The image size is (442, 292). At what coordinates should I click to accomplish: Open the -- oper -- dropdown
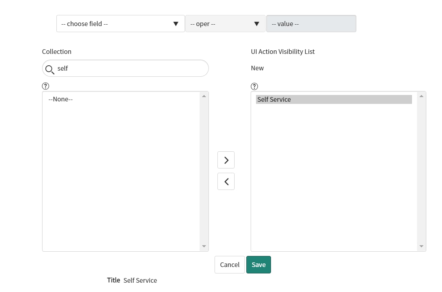tap(225, 24)
